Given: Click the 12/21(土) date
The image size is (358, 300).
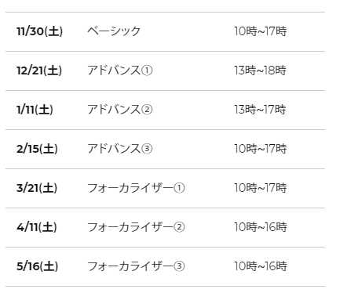Looking at the screenshot, I should point(39,70).
